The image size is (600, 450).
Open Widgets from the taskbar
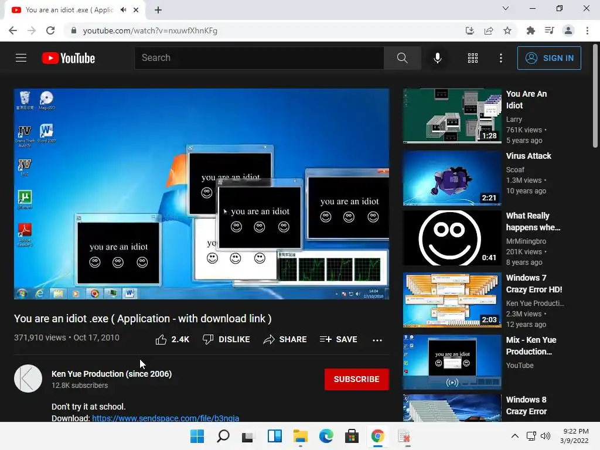tap(274, 436)
